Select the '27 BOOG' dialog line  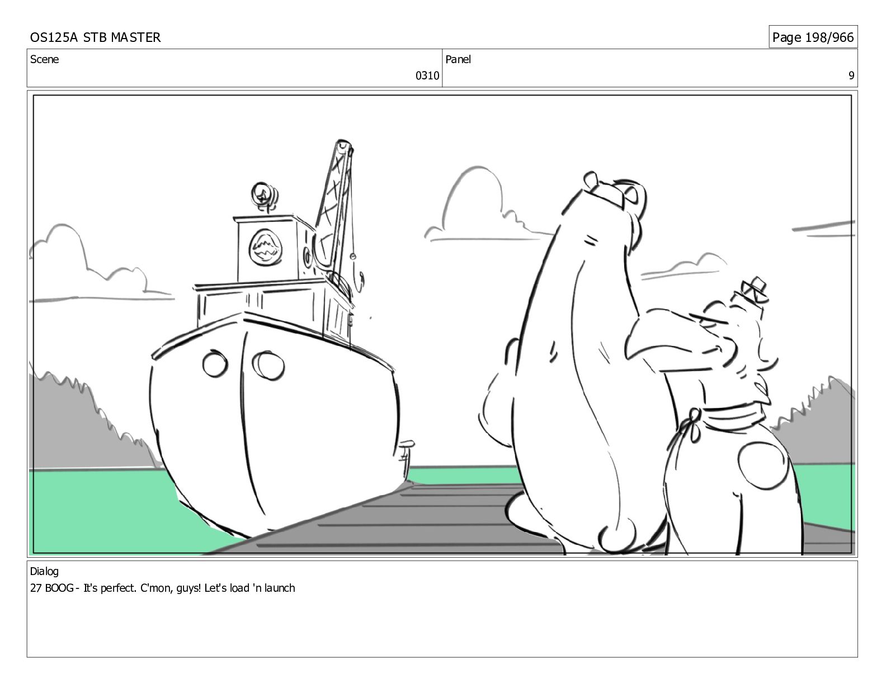[x=162, y=588]
